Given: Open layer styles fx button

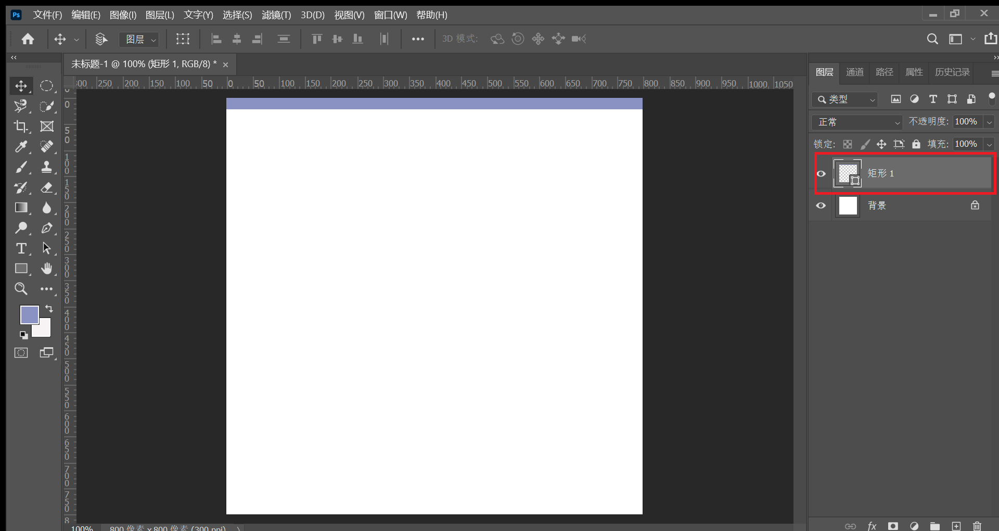Looking at the screenshot, I should (x=872, y=526).
